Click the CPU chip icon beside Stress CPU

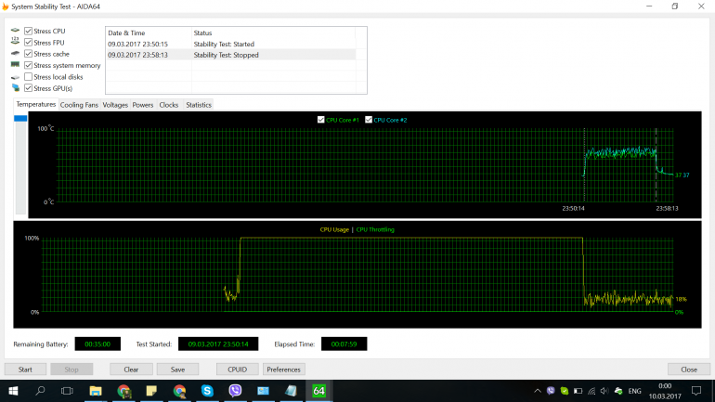(15, 31)
